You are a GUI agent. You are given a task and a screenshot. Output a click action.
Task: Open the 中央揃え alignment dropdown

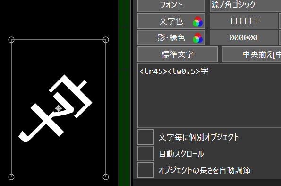tap(251, 54)
